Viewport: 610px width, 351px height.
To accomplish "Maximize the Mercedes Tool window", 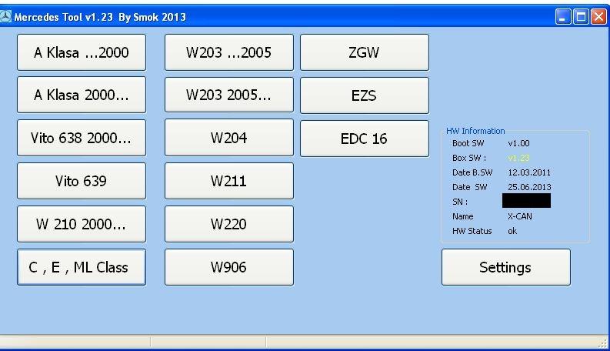I will point(580,16).
